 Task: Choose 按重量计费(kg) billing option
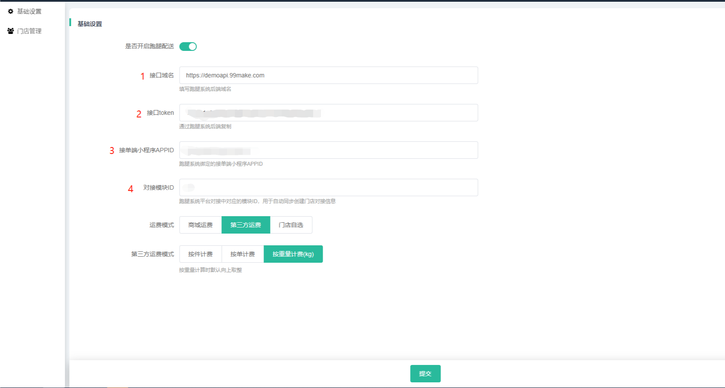(293, 254)
